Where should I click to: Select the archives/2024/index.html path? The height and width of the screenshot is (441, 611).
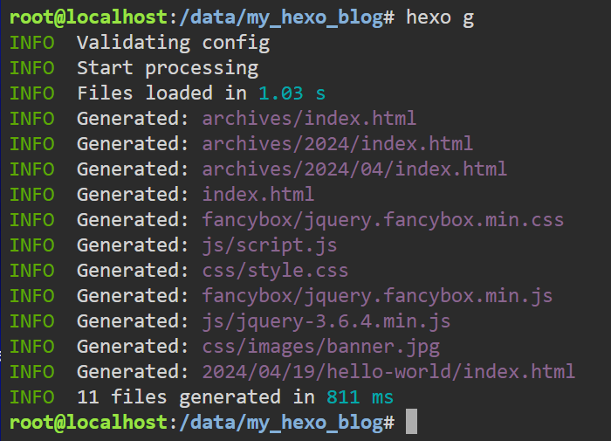tap(337, 144)
